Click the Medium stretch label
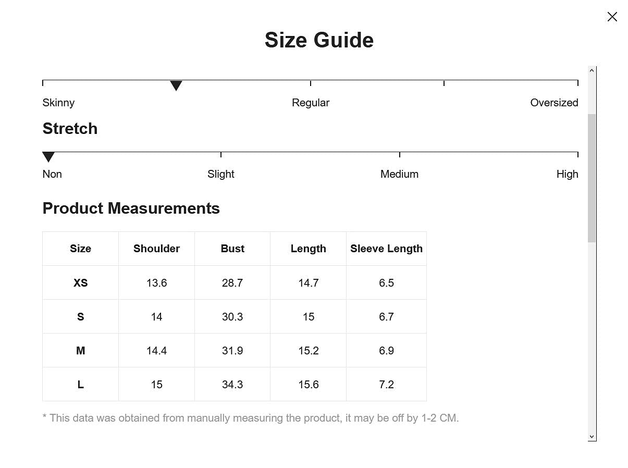Screen dimensions: 628x468 click(399, 174)
